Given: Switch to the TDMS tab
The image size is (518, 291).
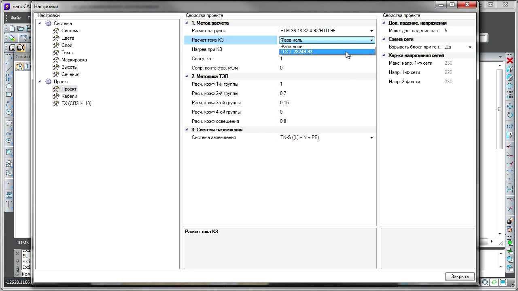Looking at the screenshot, I should click(23, 242).
